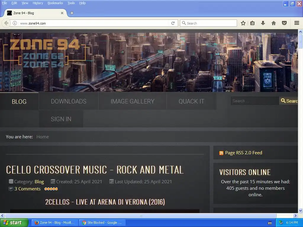The height and width of the screenshot is (227, 303).
Task: Select the Zone 94 - Blog browser tab
Action: coord(35,13)
